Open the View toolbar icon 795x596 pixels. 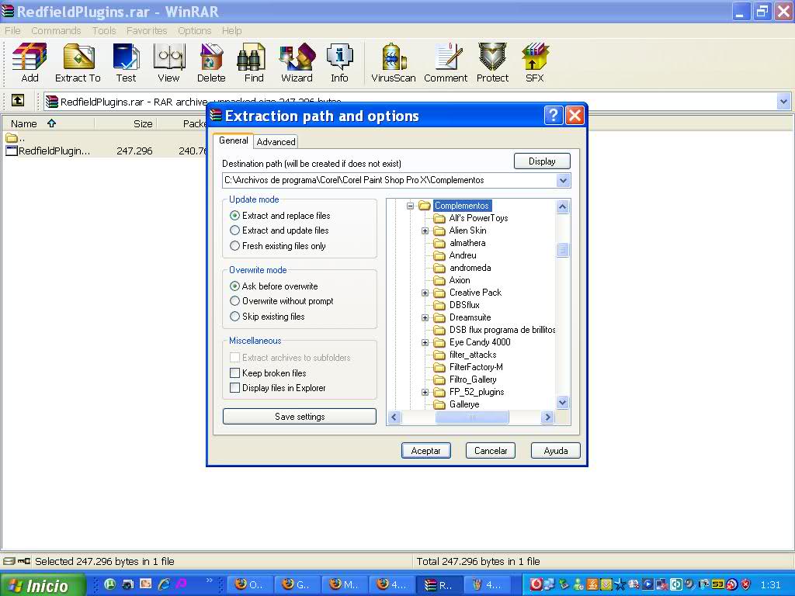(168, 63)
